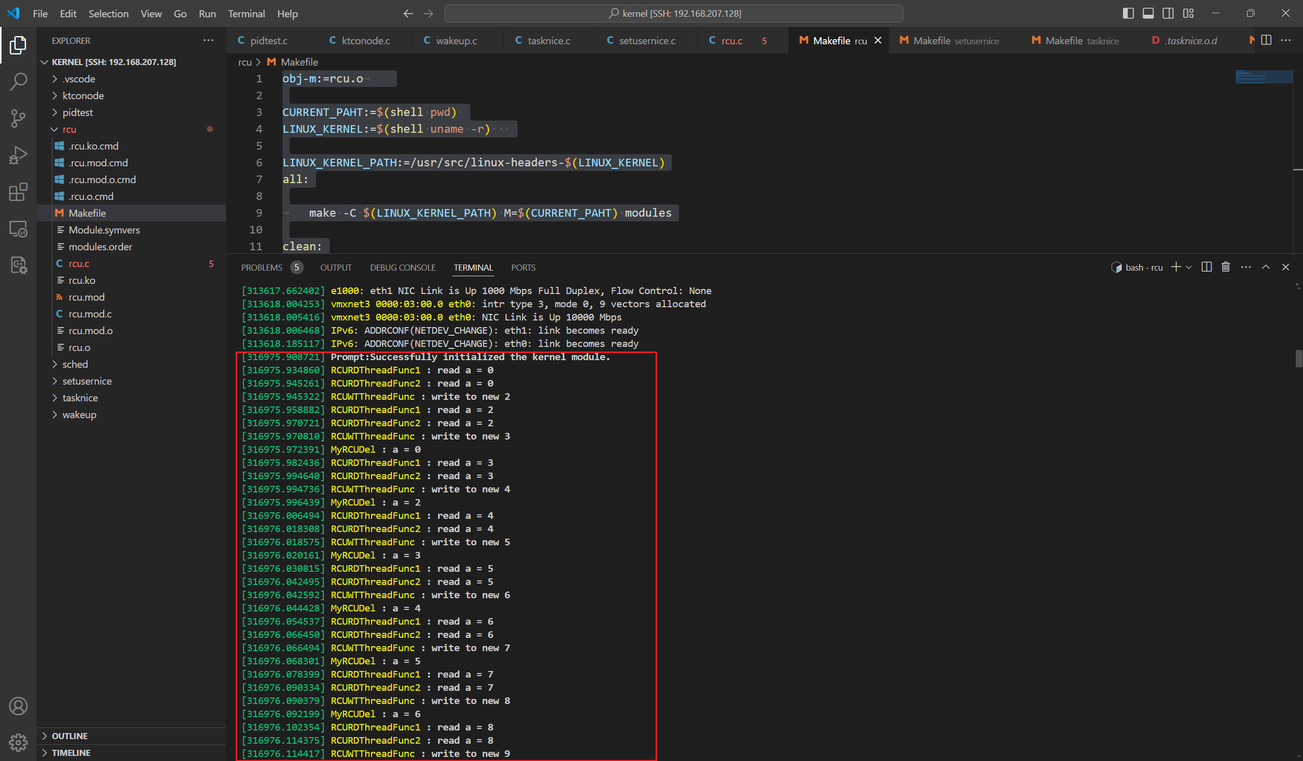Toggle Panel visibility layout button
Screen dimensions: 1303x761
(x=1148, y=13)
